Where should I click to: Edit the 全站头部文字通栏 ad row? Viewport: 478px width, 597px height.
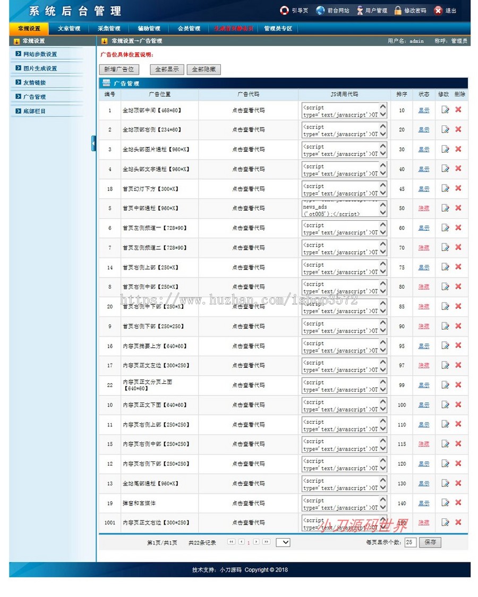(x=445, y=169)
